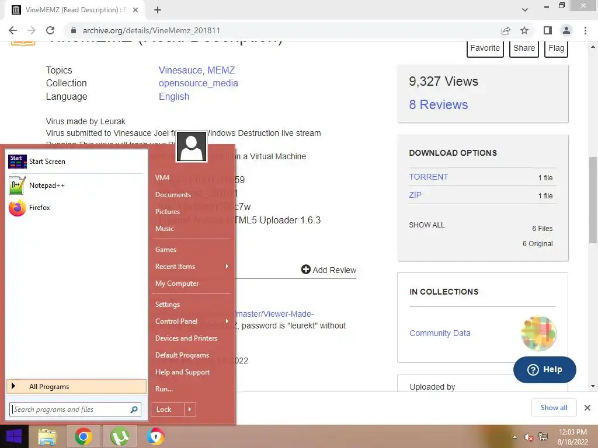
Task: Click the page vertical scrollbar thumb
Action: 593,199
